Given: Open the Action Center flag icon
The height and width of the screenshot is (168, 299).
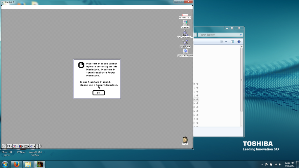Looking at the screenshot, I should pos(267,164).
